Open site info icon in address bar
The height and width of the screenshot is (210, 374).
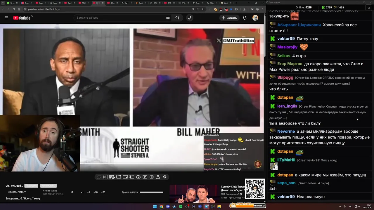click(25, 9)
